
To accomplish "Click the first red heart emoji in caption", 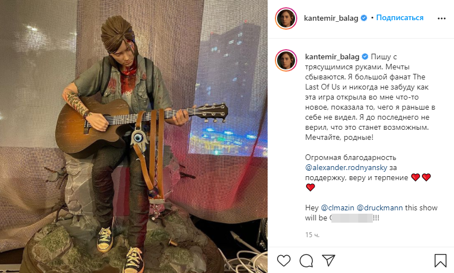I will tap(415, 177).
